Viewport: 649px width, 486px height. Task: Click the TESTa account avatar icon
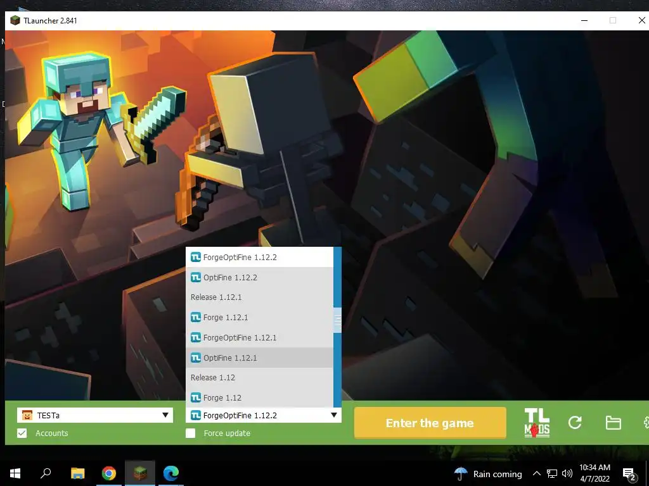[x=27, y=415]
